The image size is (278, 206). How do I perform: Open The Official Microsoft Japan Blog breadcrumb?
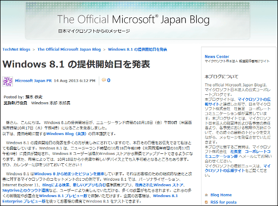click(x=69, y=50)
